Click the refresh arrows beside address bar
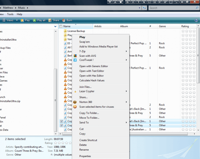This screenshot has width=200, height=159. tap(144, 8)
